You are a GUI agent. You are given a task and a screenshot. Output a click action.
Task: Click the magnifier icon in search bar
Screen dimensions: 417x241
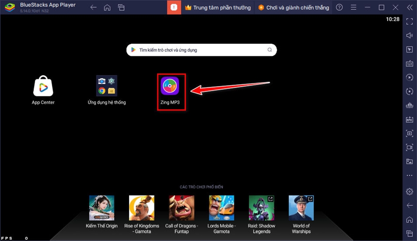click(270, 50)
